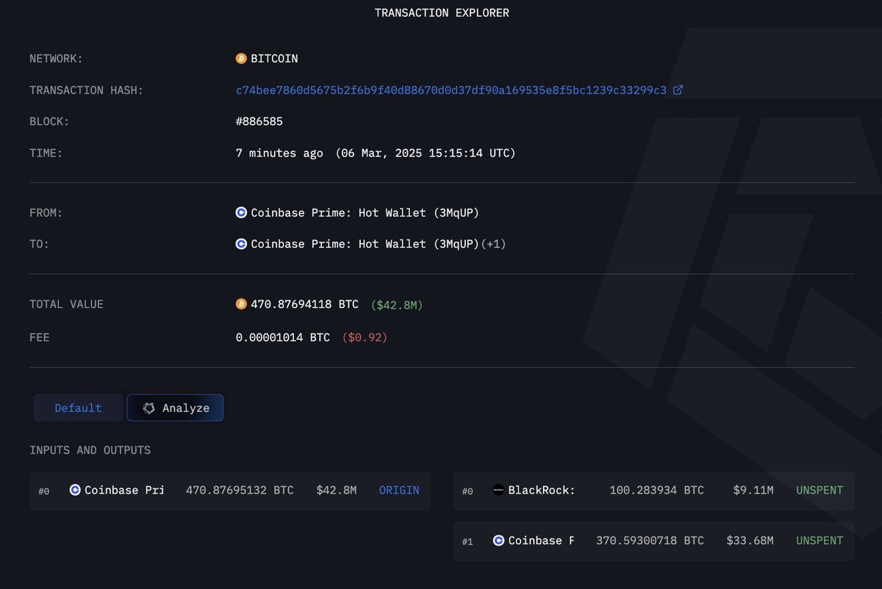
Task: Switch to the Default tab
Action: (x=78, y=408)
